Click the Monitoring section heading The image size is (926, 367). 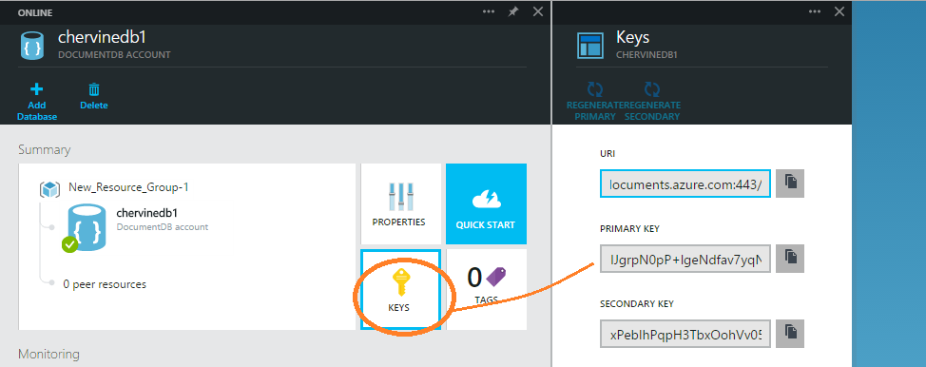49,354
